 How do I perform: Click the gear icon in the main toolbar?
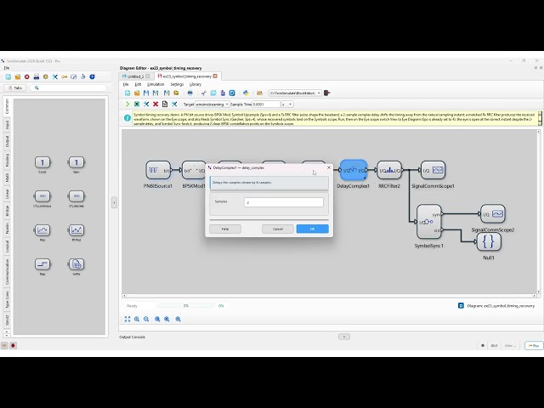[x=45, y=76]
